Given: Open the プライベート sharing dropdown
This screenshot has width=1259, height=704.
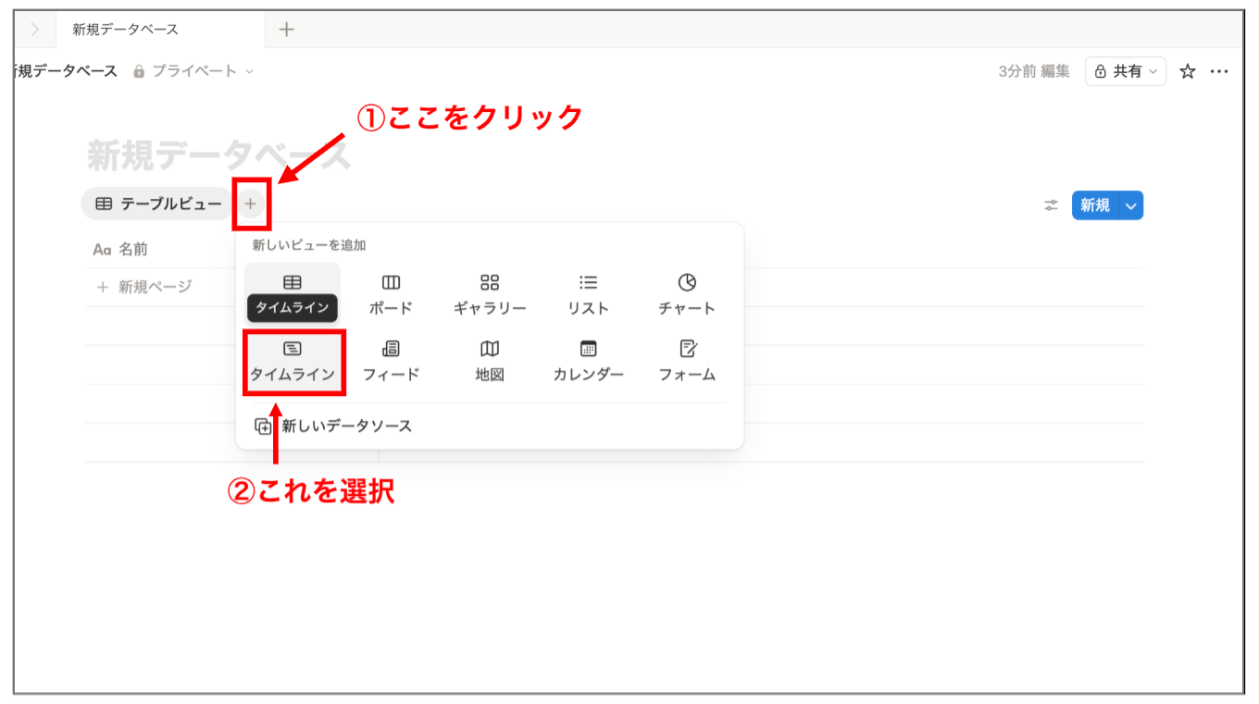Looking at the screenshot, I should pos(195,70).
